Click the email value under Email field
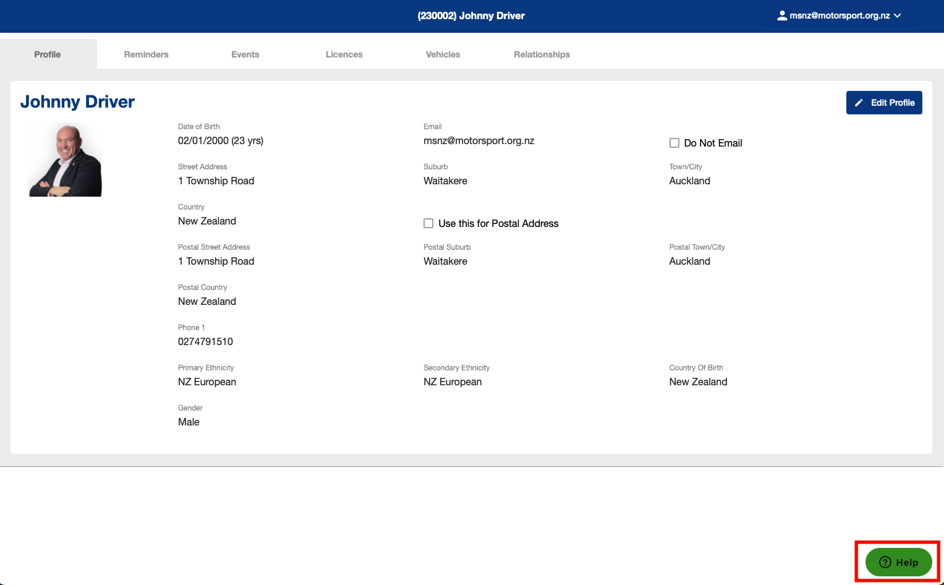Image resolution: width=944 pixels, height=585 pixels. click(478, 141)
